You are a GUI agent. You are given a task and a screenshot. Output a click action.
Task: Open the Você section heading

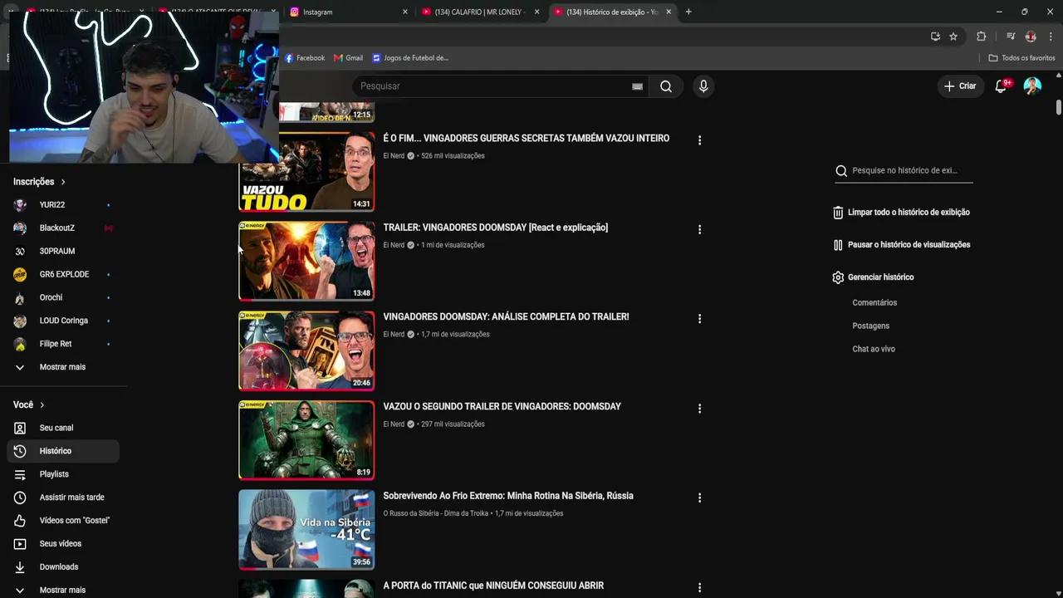point(29,404)
